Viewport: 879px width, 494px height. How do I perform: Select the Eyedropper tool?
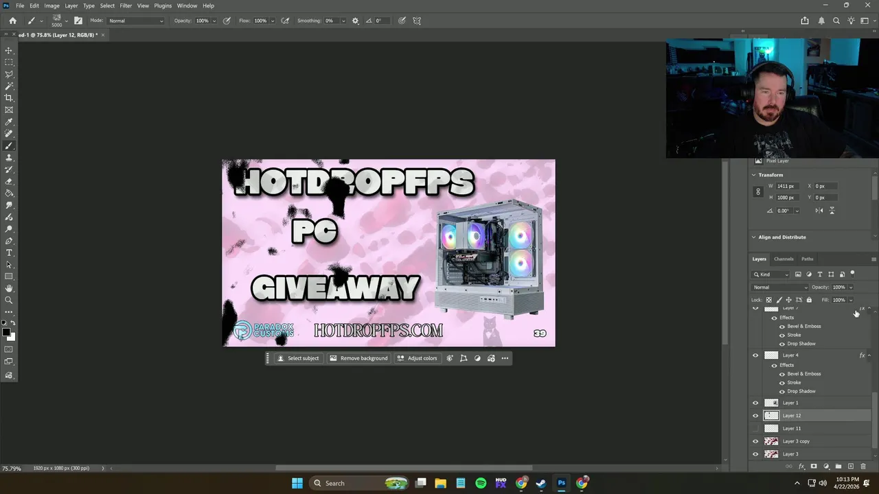click(x=9, y=122)
